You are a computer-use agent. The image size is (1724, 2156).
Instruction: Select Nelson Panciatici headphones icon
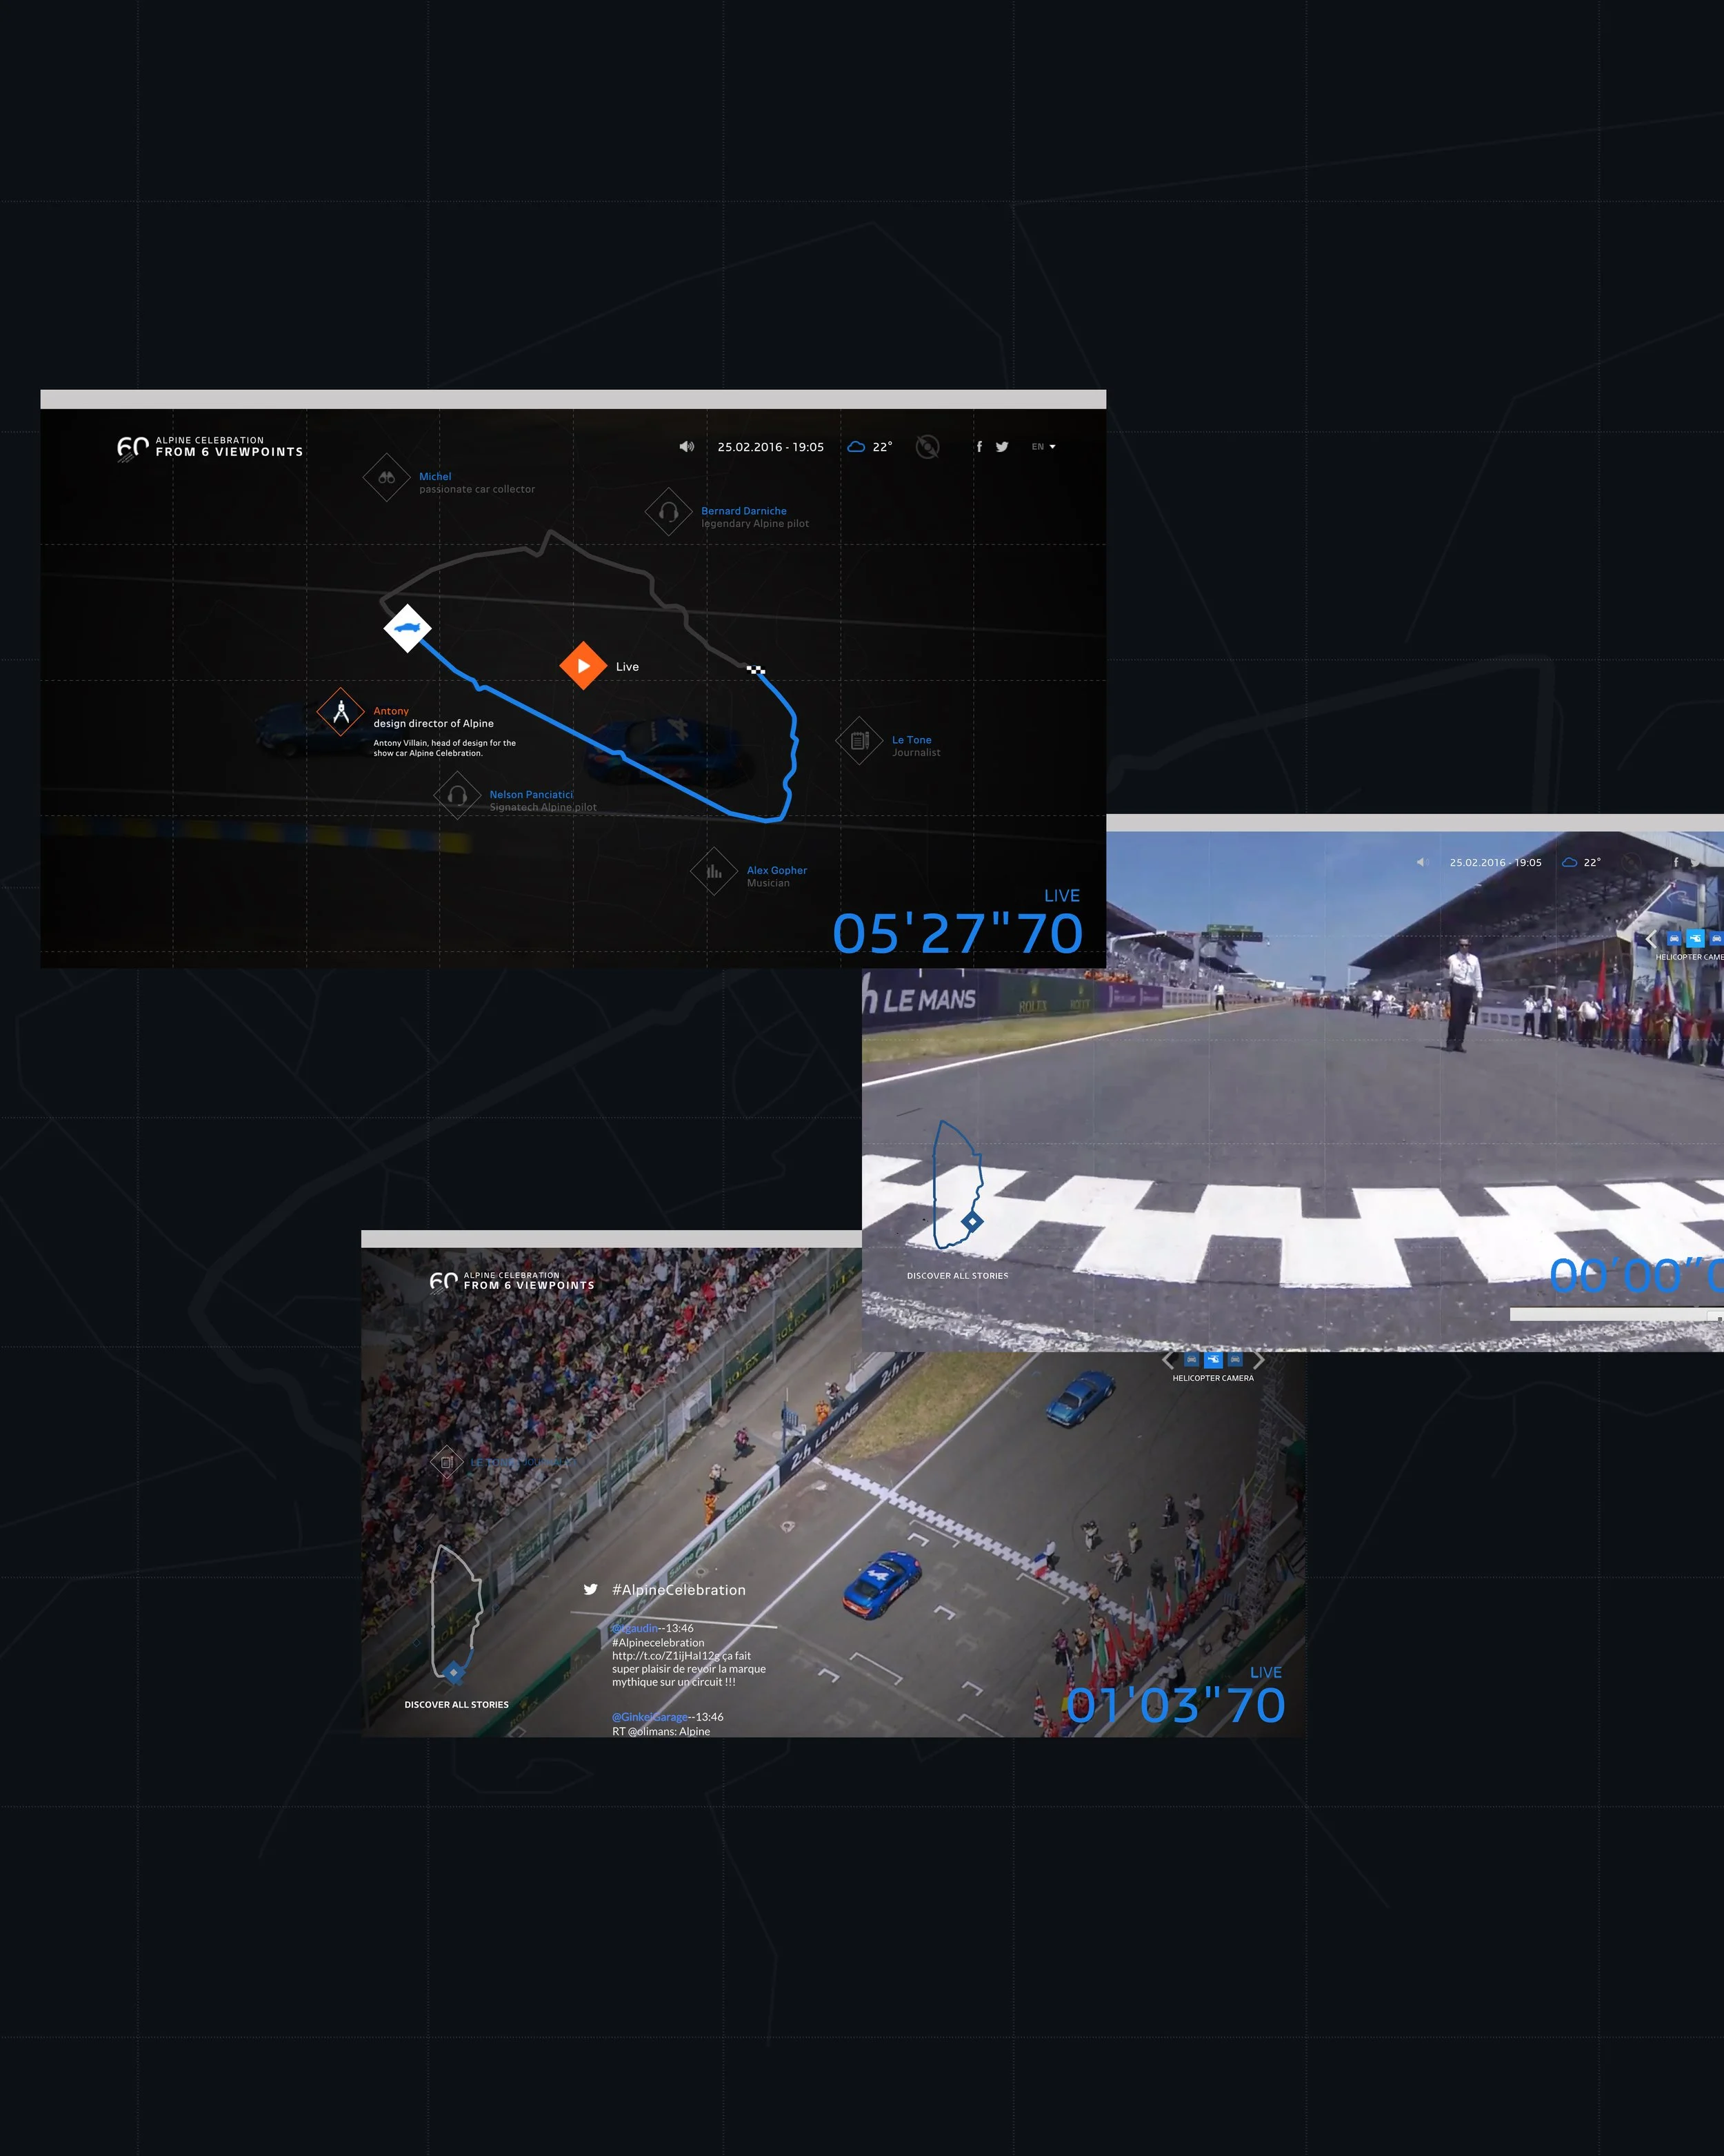[458, 796]
